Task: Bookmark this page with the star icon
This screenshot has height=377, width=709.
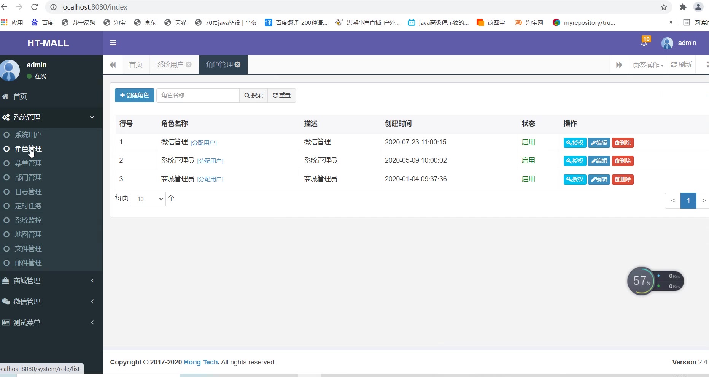Action: pos(664,7)
